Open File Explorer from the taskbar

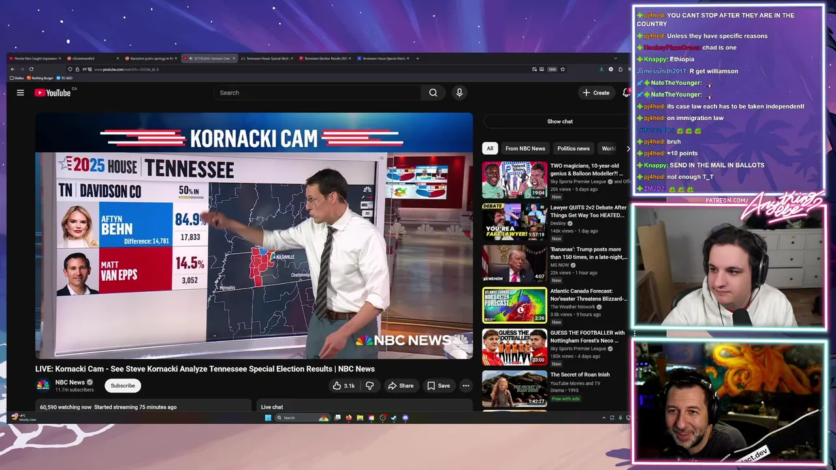click(360, 418)
